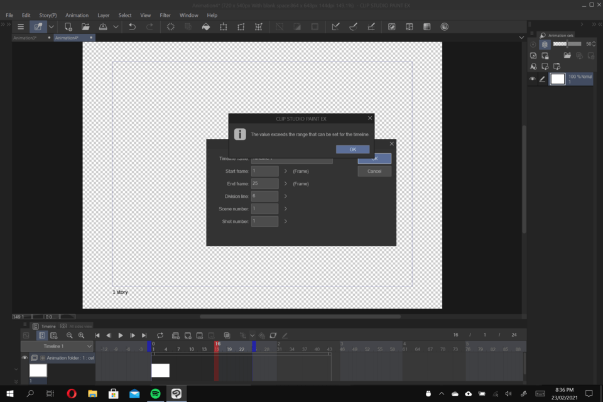Adjust the layer opacity slider

(567, 44)
